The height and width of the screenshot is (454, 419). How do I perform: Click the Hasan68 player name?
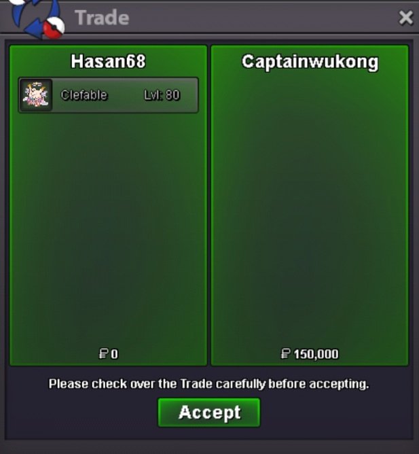(108, 61)
